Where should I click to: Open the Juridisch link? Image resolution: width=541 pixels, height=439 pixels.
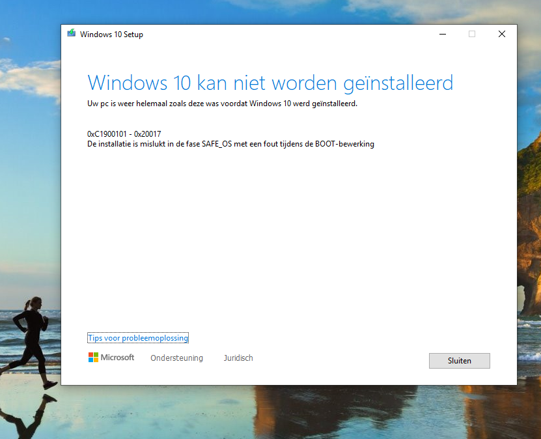(238, 358)
